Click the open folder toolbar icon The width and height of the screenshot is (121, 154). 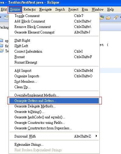pyautogui.click(x=108, y=18)
